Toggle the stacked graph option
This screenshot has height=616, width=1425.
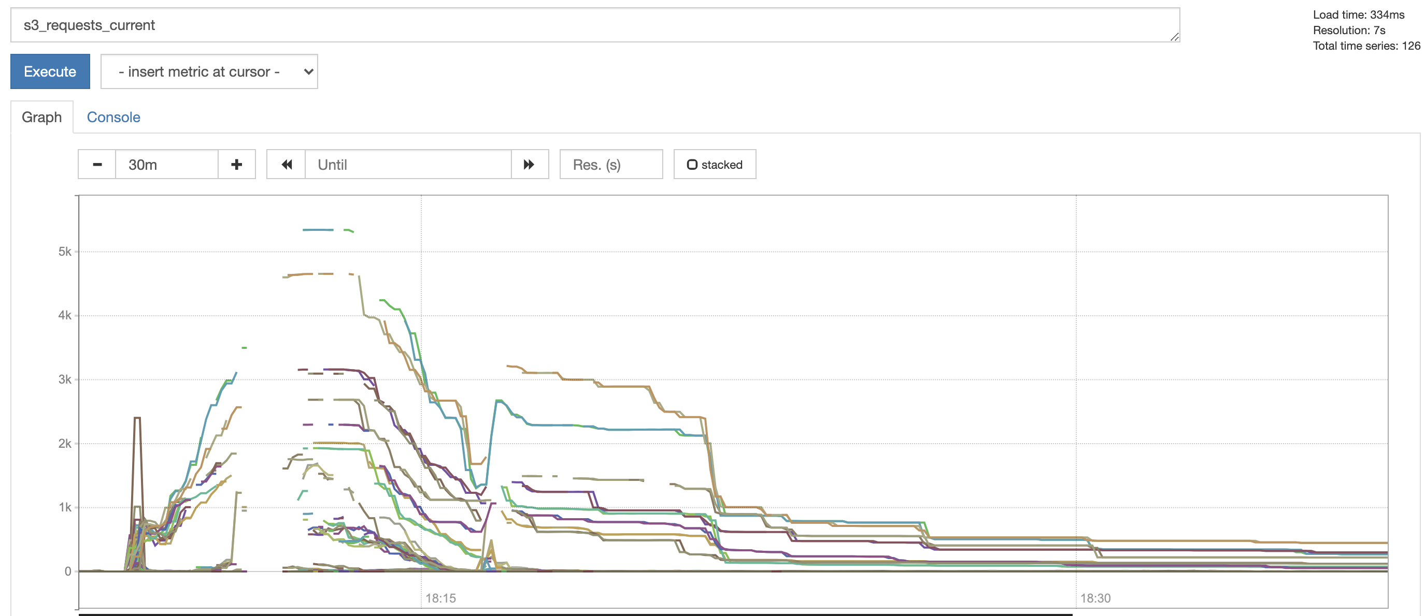[x=714, y=165]
